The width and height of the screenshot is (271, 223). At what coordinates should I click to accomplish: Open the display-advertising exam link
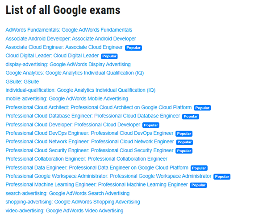(68, 64)
